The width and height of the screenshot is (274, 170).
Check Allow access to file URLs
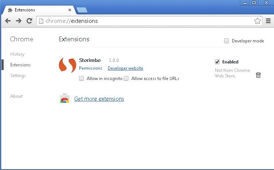126,79
